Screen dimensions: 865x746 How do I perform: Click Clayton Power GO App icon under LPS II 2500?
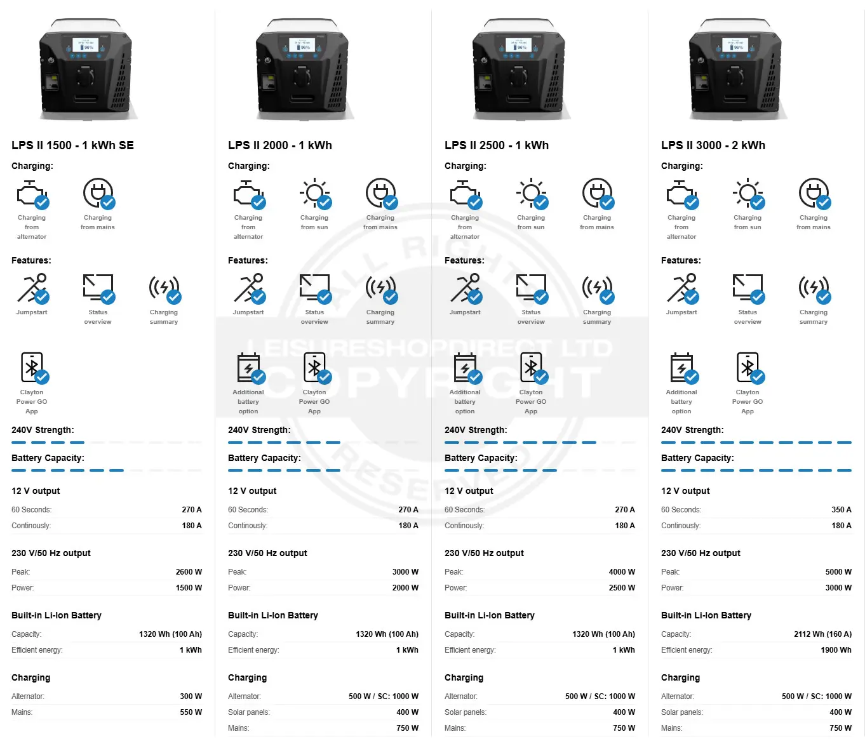(x=531, y=369)
